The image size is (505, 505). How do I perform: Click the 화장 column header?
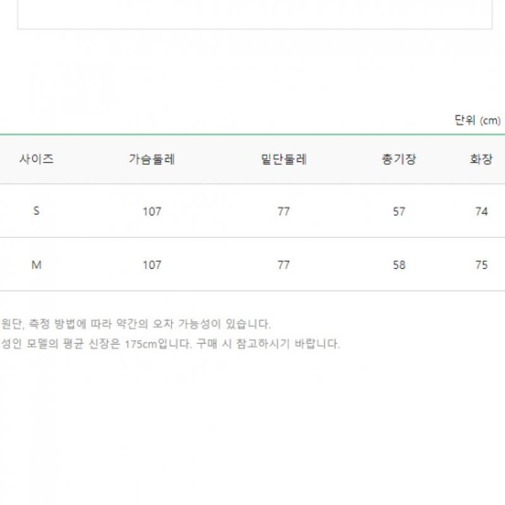(481, 159)
